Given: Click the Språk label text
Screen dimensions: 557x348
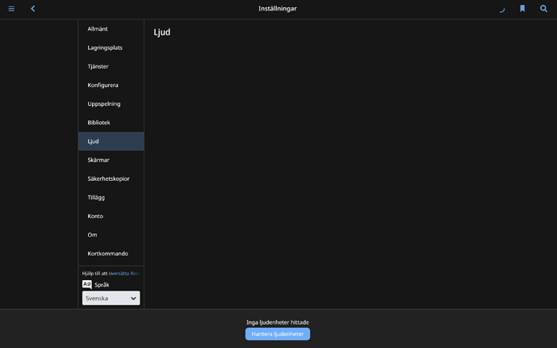Looking at the screenshot, I should 102,285.
